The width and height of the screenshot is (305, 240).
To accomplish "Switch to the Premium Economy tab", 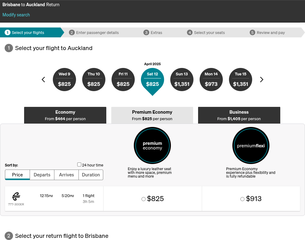I will pyautogui.click(x=152, y=115).
